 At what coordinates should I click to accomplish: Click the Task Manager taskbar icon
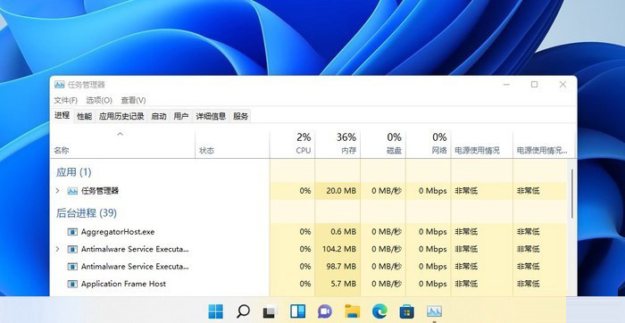click(434, 311)
